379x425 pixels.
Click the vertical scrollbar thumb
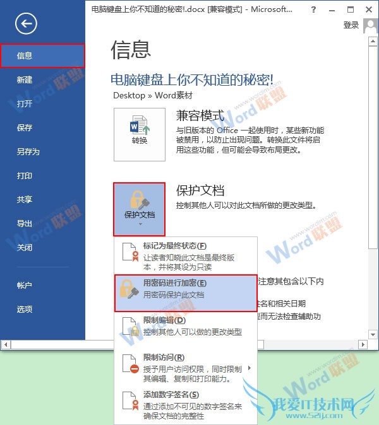pyautogui.click(x=373, y=148)
